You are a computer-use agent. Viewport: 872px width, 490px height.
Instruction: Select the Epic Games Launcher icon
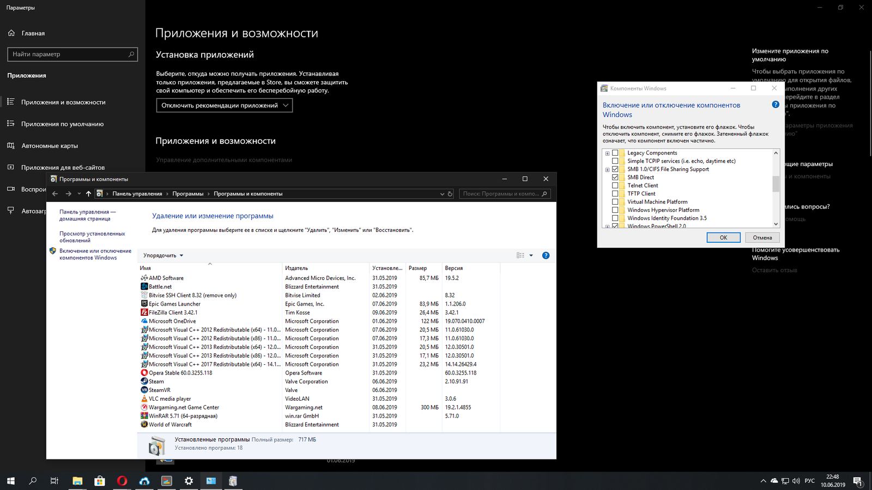pos(144,304)
